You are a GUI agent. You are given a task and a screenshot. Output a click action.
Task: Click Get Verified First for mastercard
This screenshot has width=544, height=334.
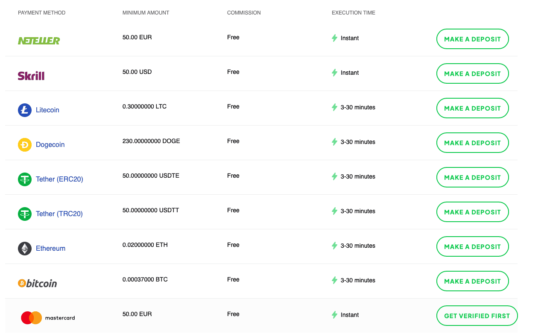pyautogui.click(x=477, y=316)
